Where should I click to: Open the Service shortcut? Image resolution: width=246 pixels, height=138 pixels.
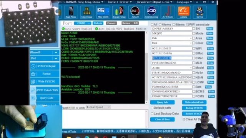coord(200,12)
